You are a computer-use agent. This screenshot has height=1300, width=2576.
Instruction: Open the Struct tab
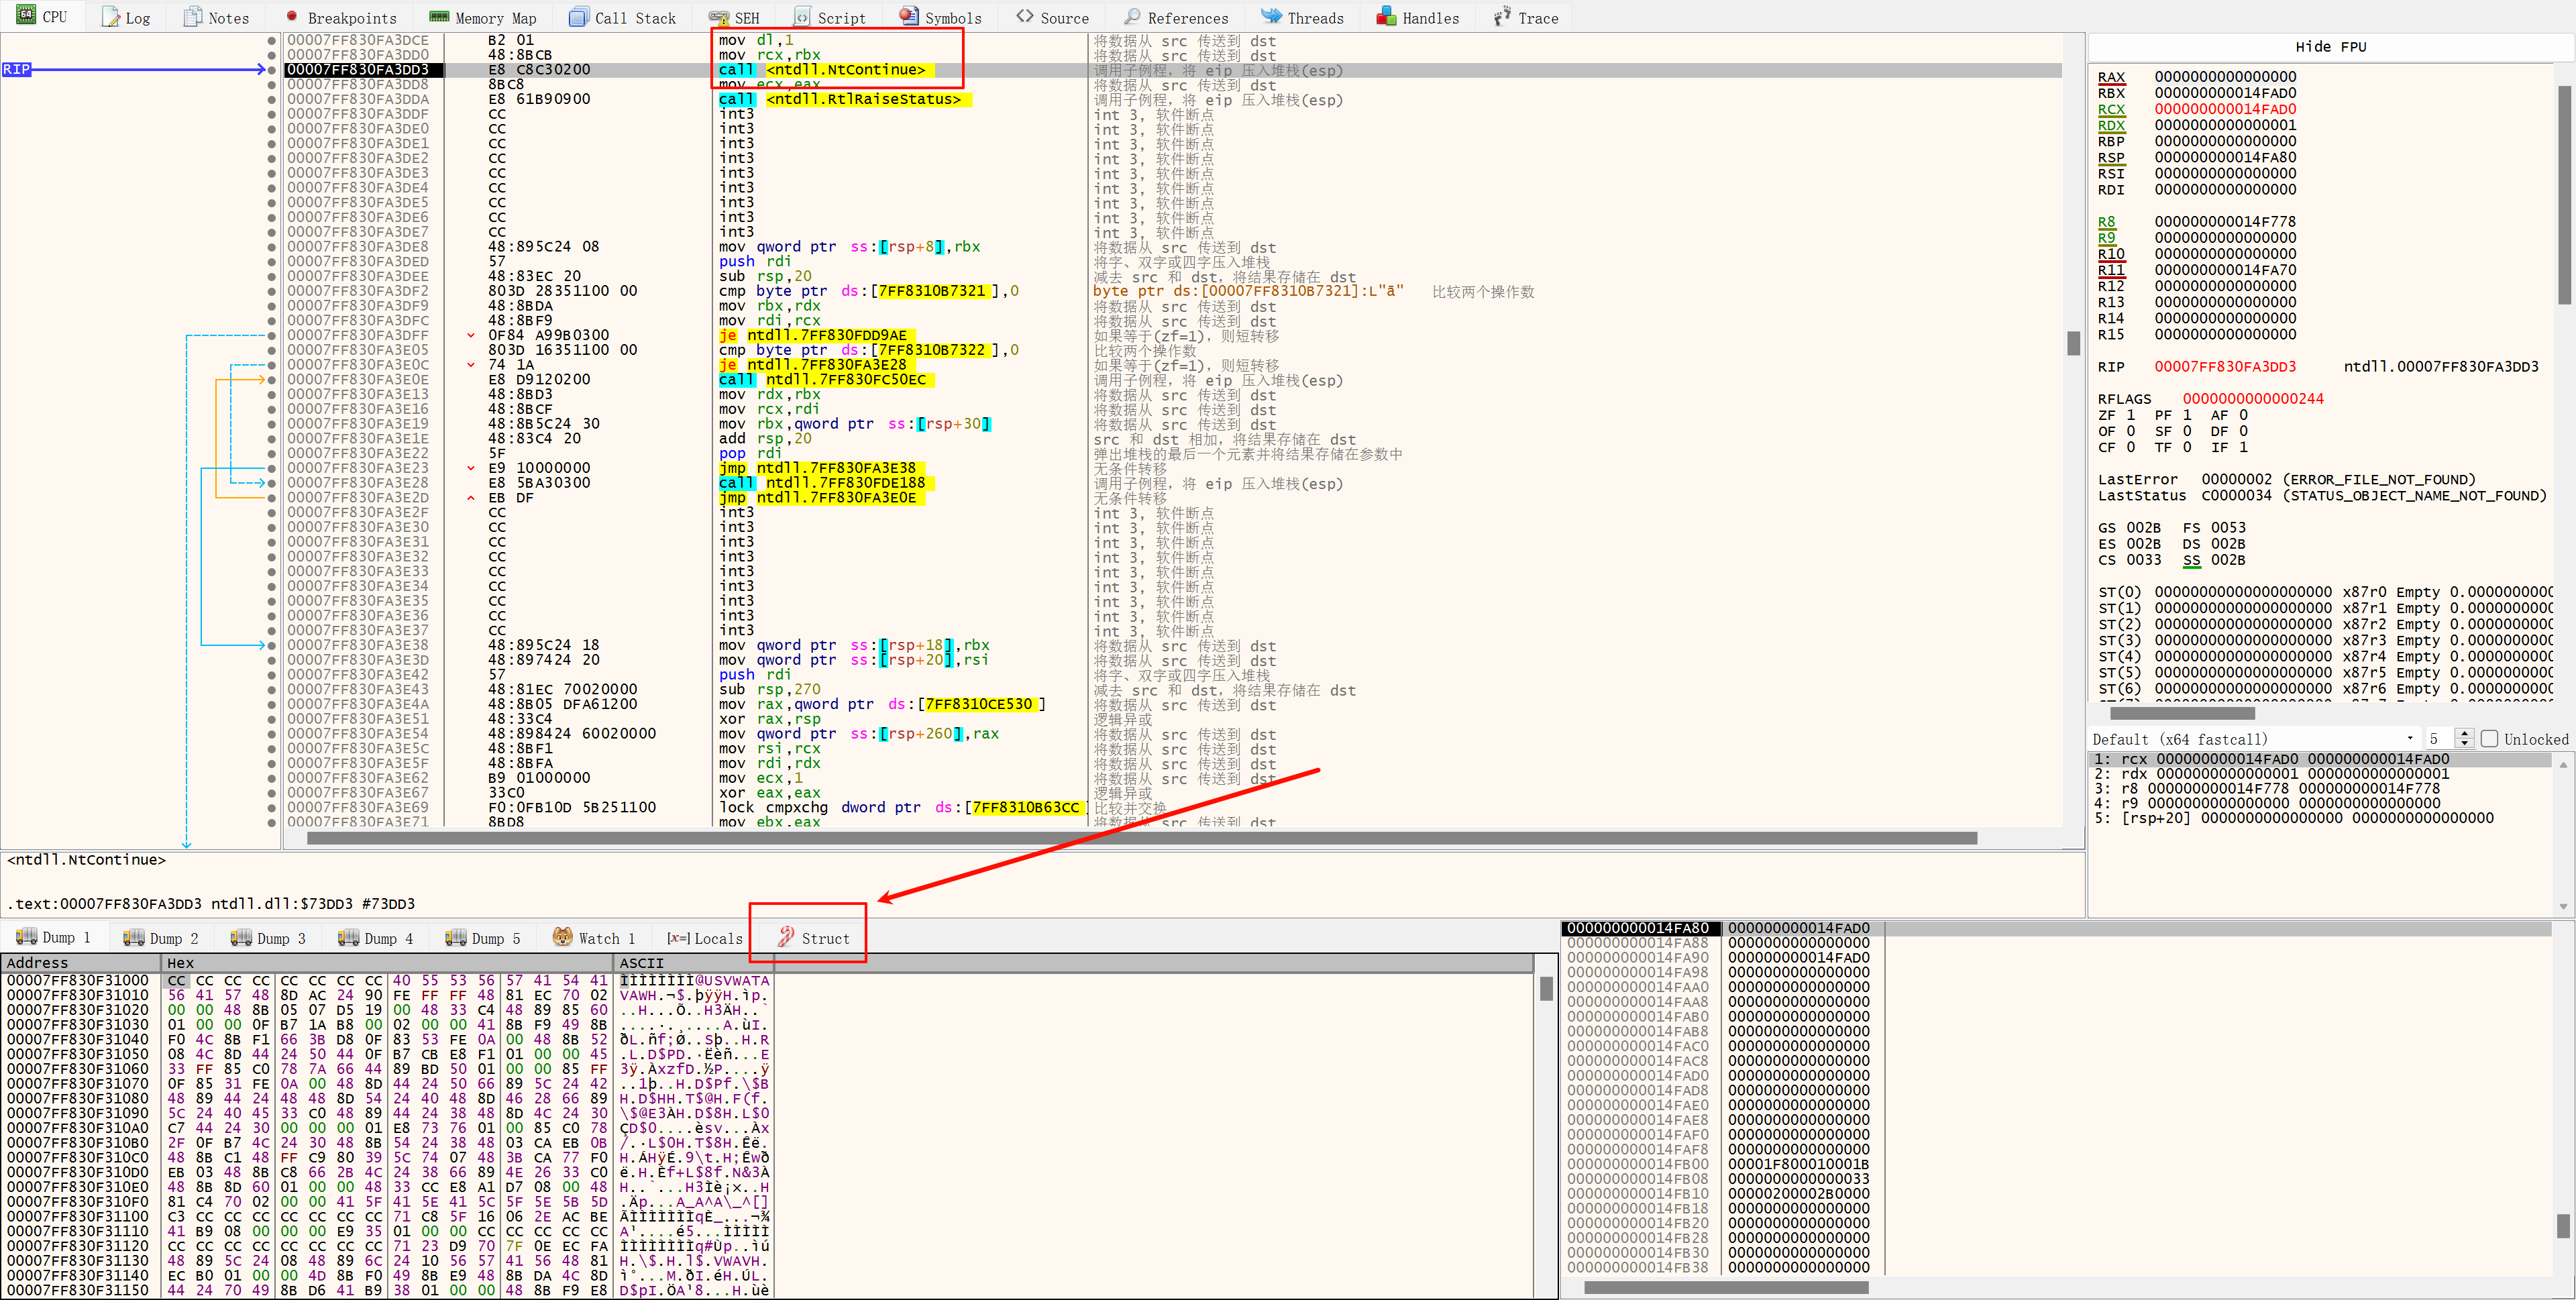click(813, 938)
